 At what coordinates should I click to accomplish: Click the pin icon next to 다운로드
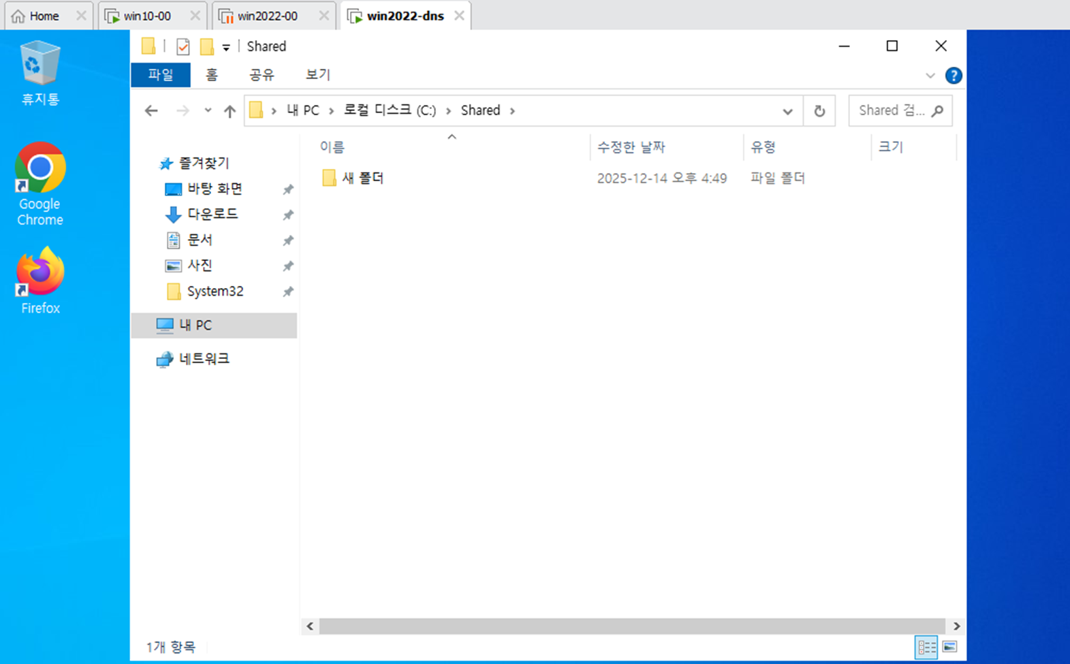288,215
